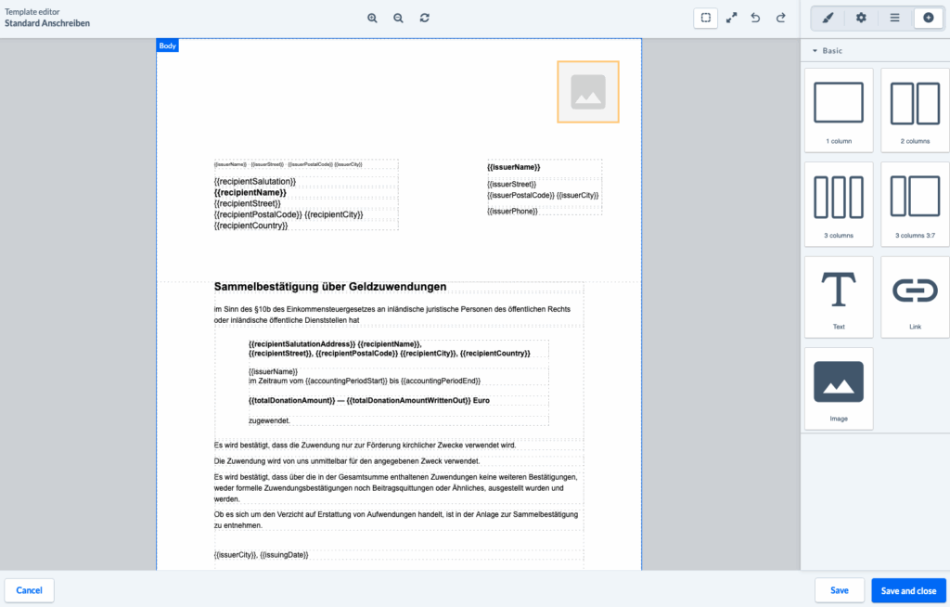Undo the last change
The image size is (950, 607).
click(756, 18)
